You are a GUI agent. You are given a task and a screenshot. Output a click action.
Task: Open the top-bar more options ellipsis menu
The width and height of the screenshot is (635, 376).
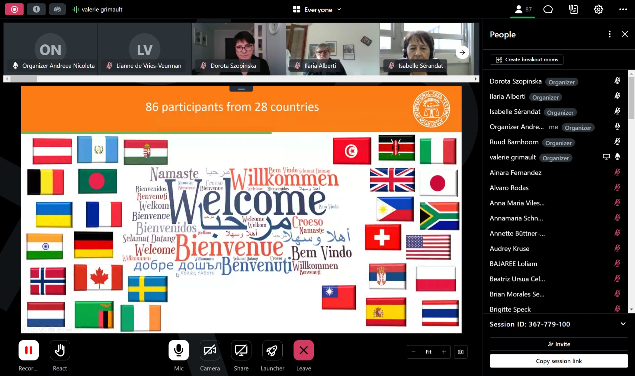coord(623,9)
